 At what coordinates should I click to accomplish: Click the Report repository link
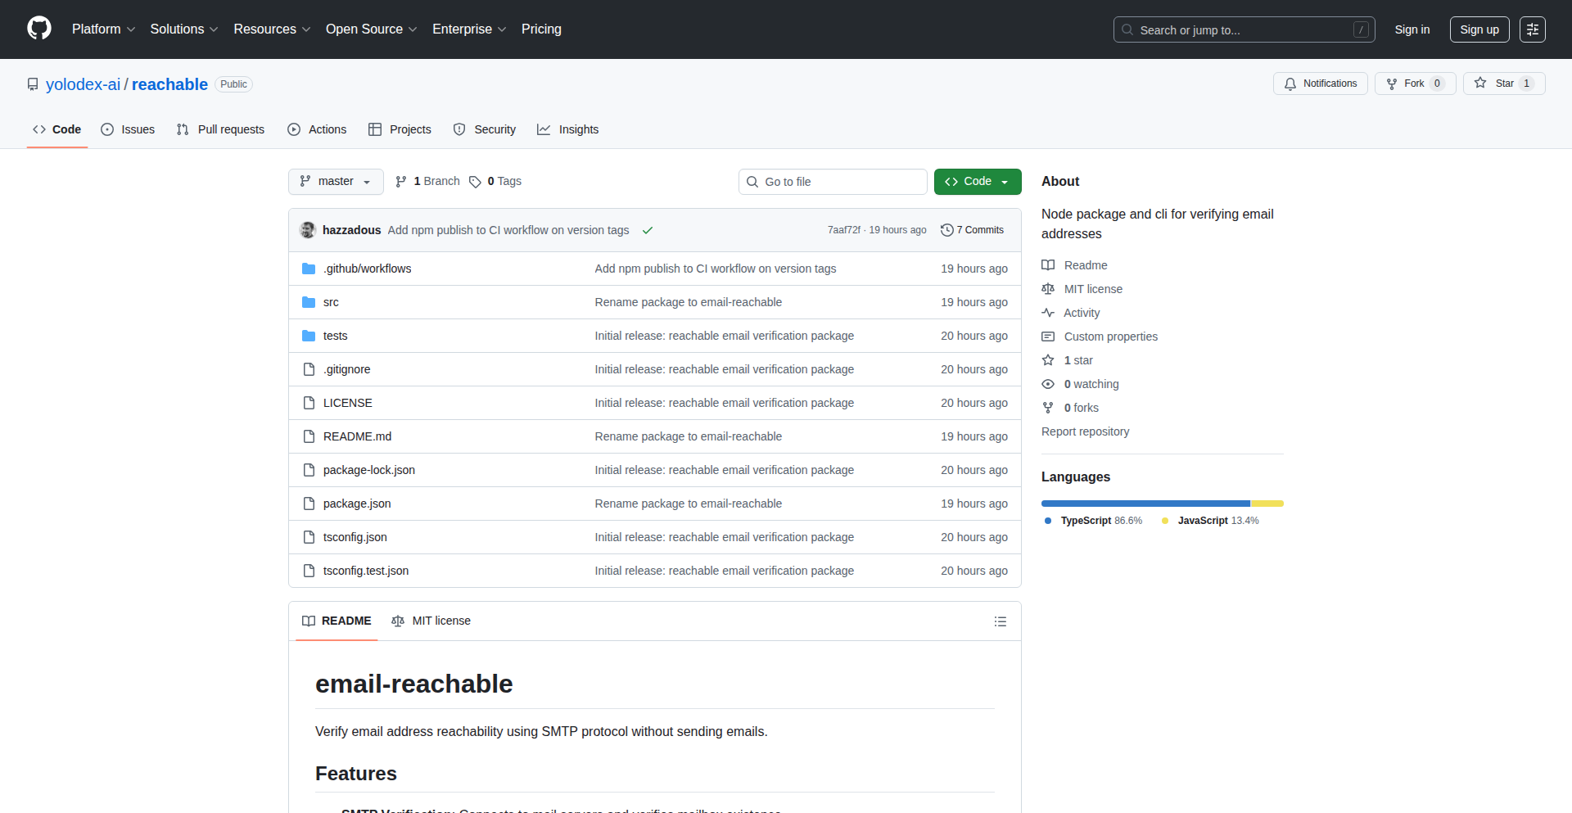tap(1085, 431)
